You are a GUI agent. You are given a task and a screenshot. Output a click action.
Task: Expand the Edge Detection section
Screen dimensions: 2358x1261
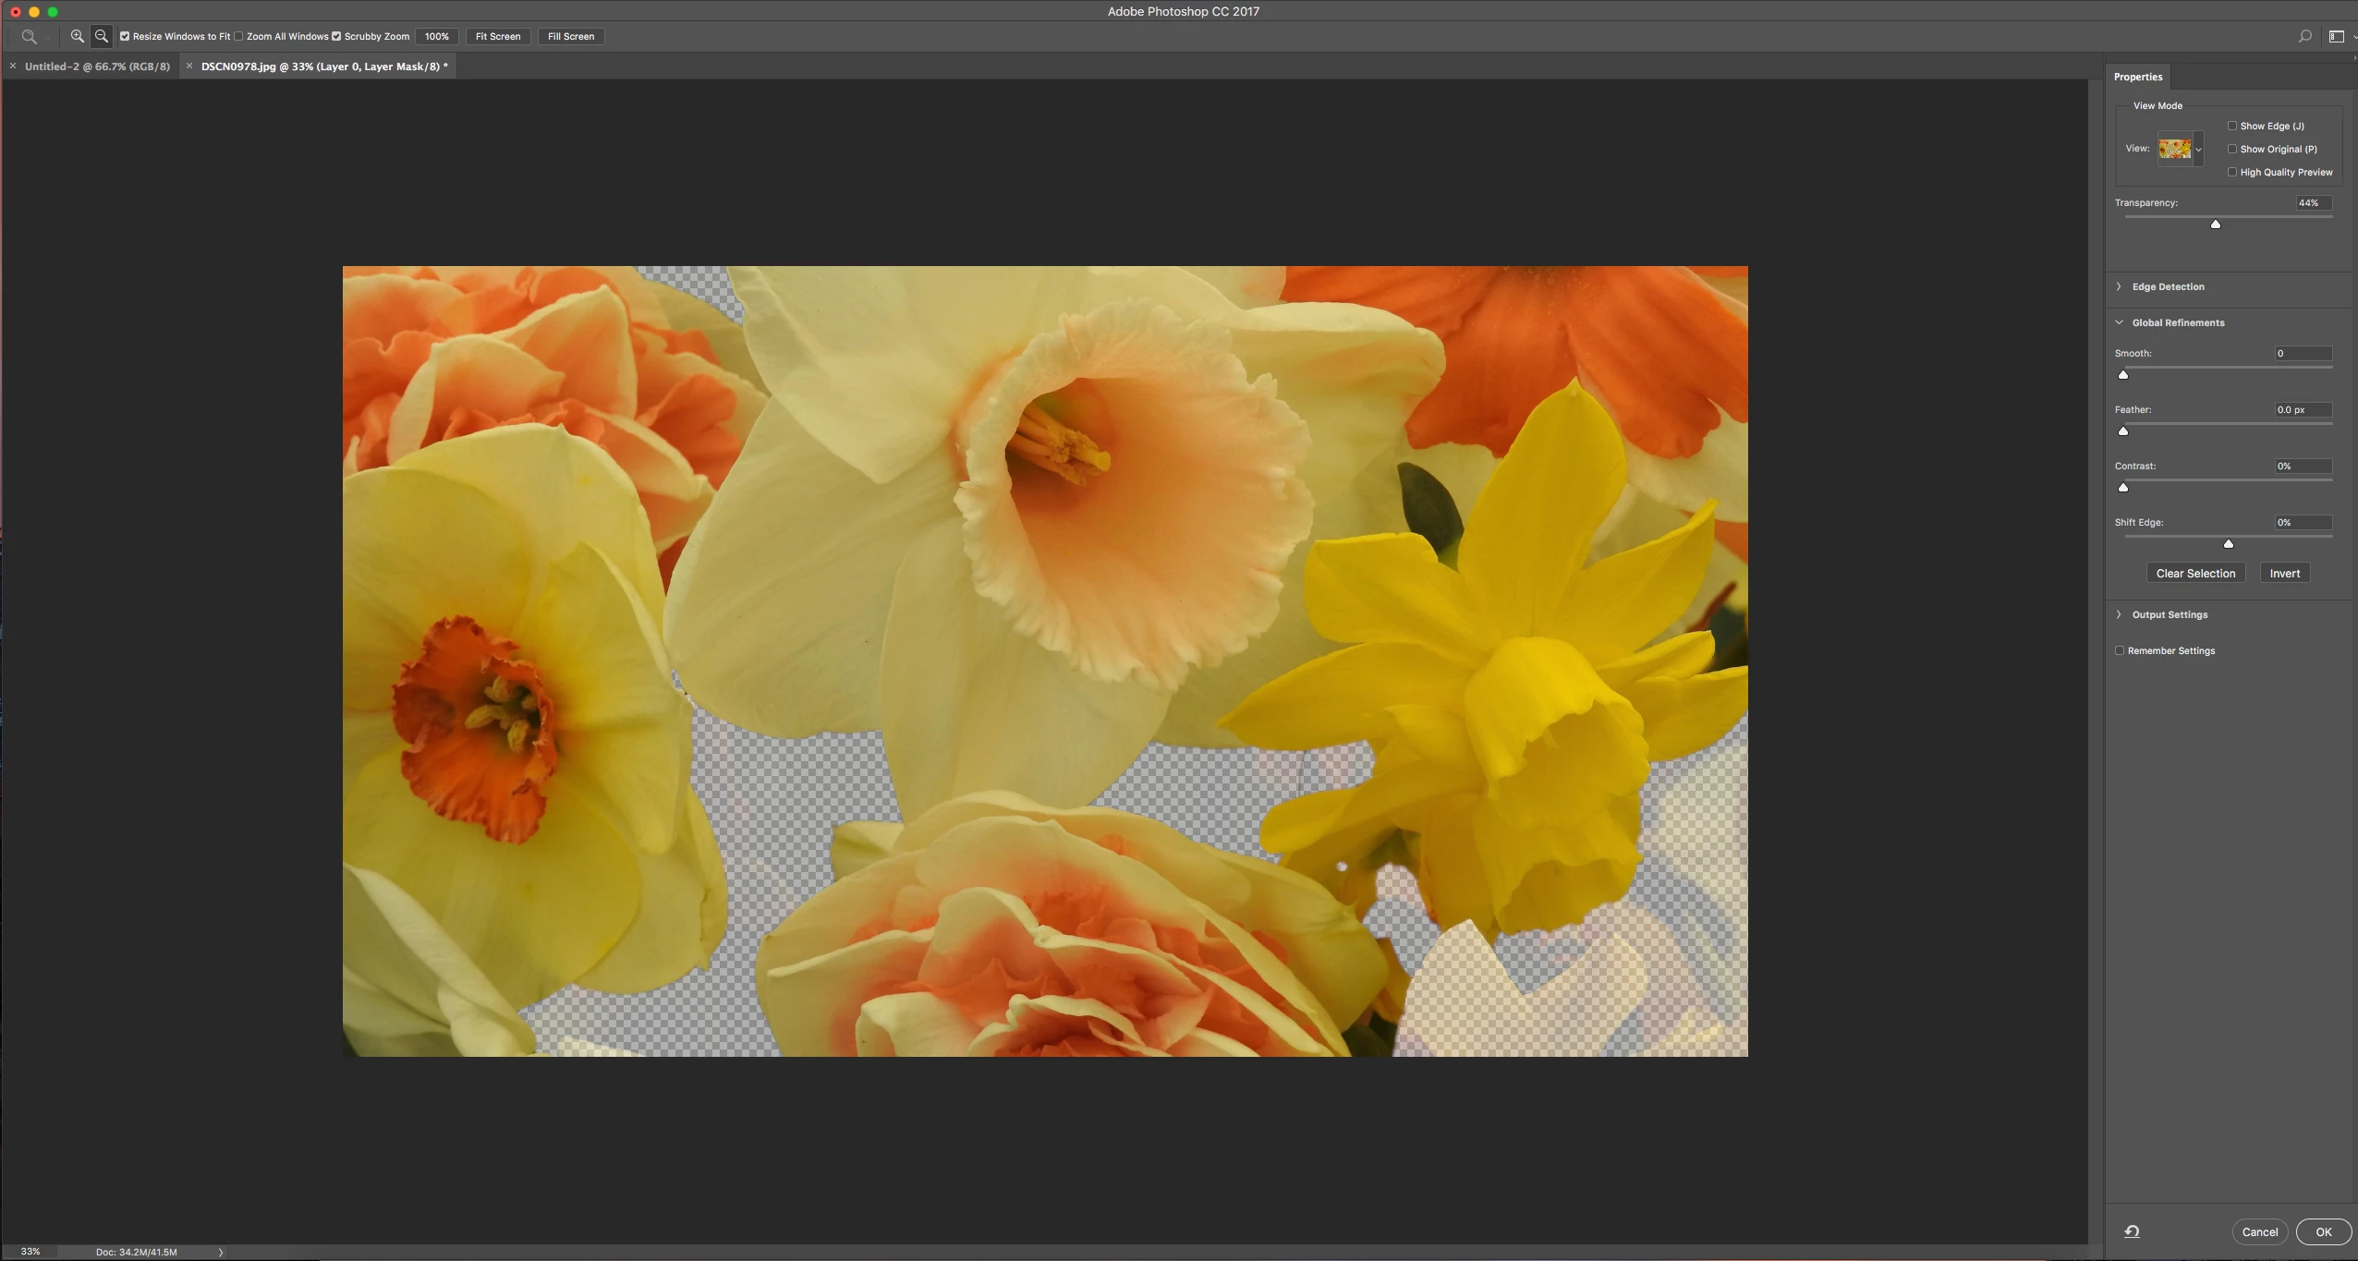(2120, 286)
